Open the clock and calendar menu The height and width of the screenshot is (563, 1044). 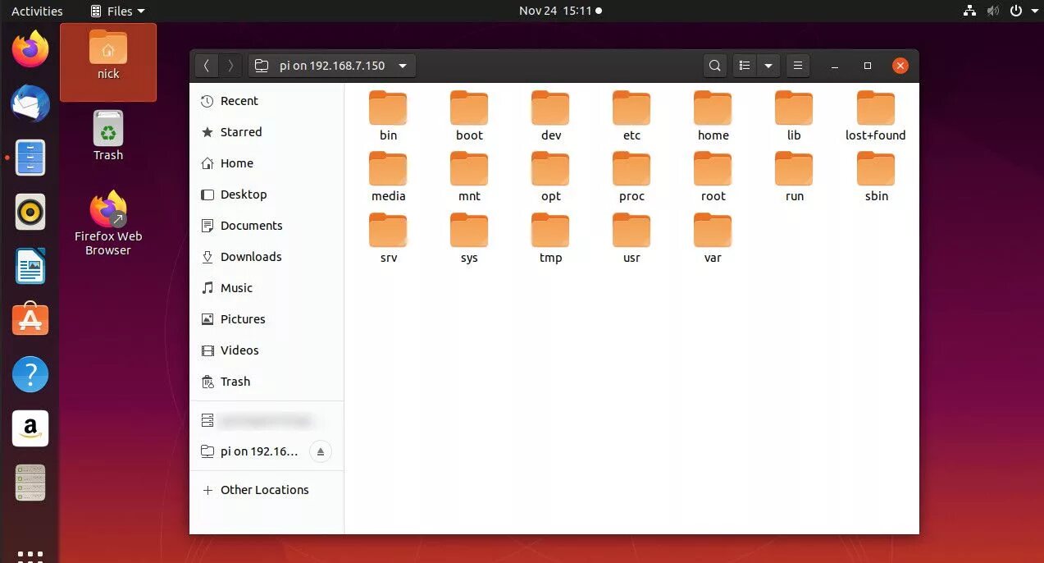(560, 11)
